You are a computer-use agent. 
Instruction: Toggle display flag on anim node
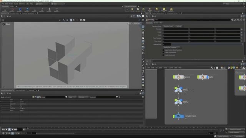click(183, 77)
